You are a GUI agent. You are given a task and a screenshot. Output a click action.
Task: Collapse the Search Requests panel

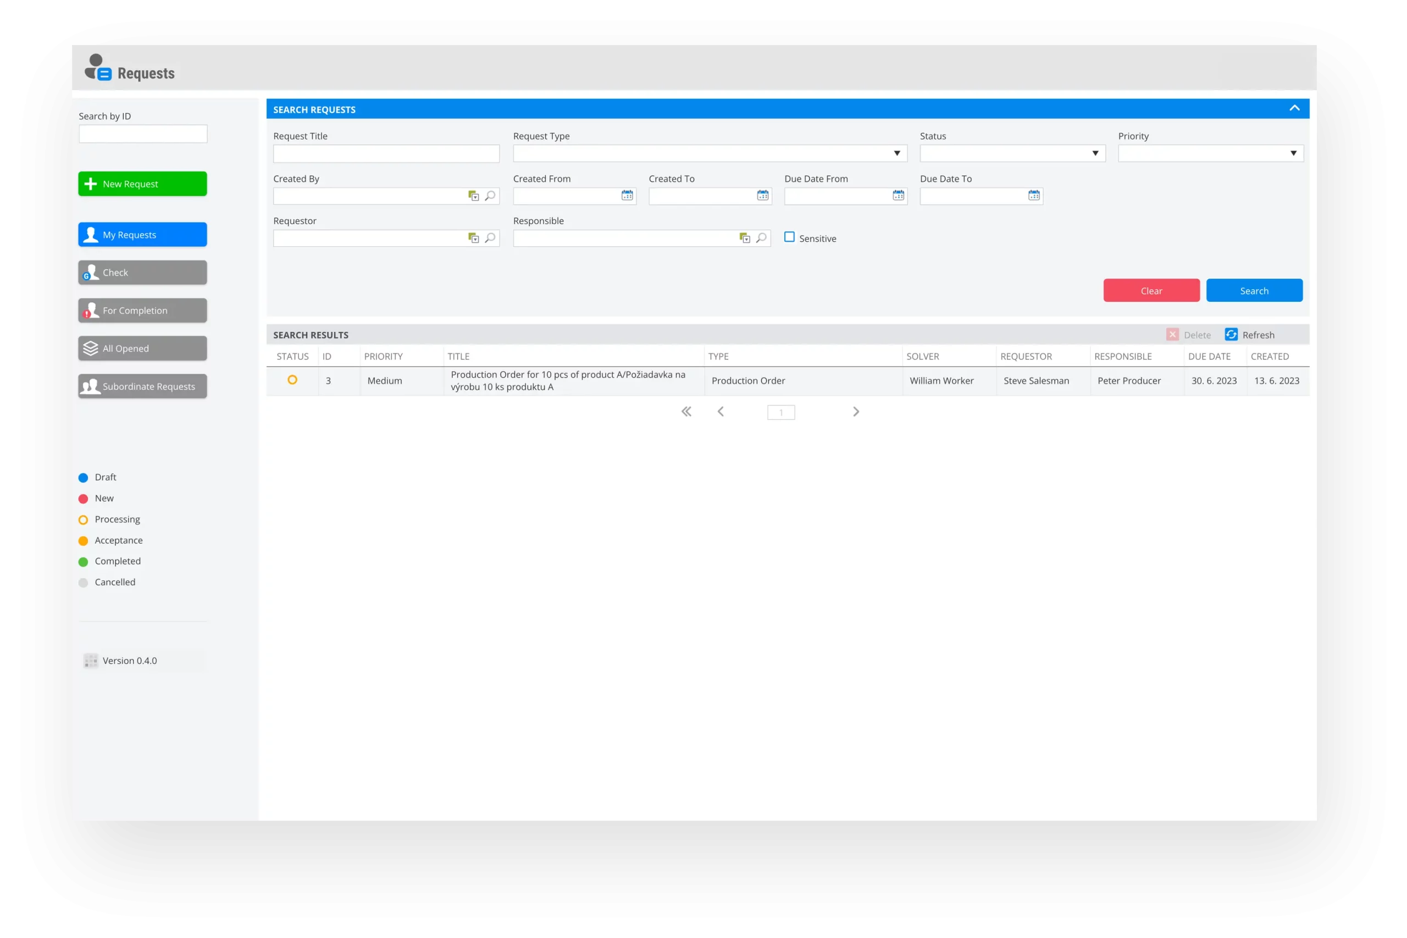pos(1294,108)
